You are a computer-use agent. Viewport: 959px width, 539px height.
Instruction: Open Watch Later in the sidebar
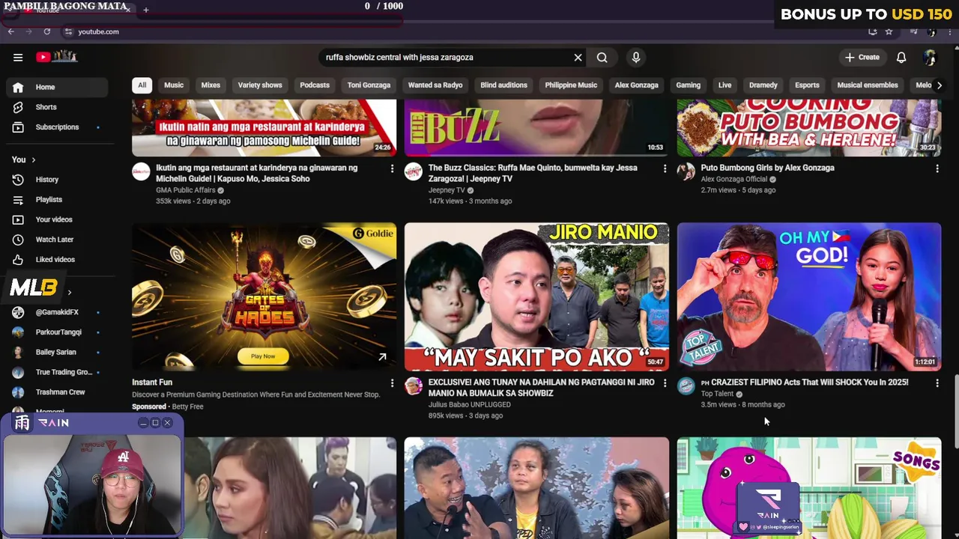(x=57, y=240)
